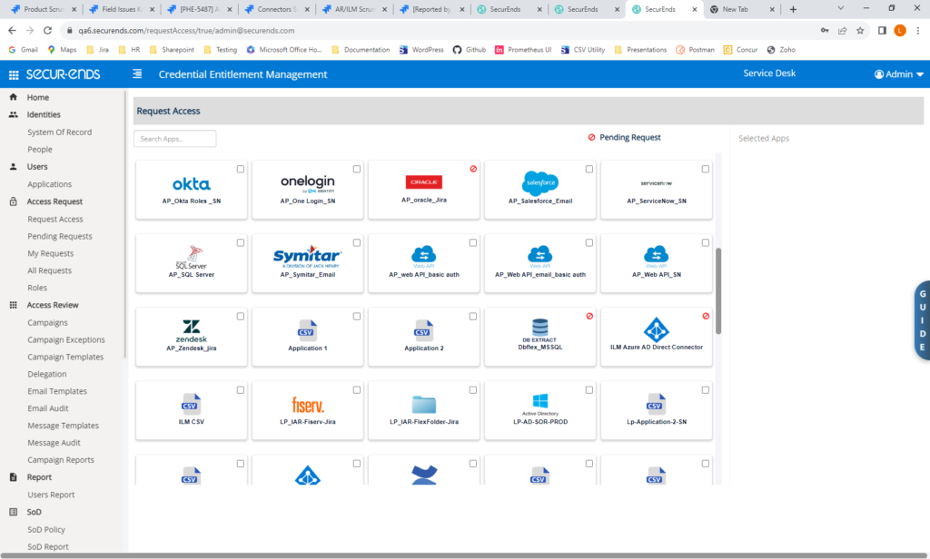Click the CSV icon of ILM CSV
This screenshot has height=559, width=930.
[x=191, y=404]
